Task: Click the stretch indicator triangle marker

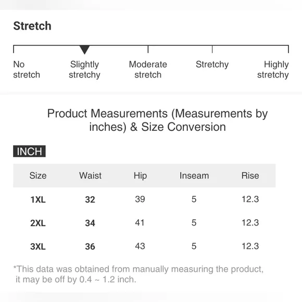Action: tap(84, 50)
